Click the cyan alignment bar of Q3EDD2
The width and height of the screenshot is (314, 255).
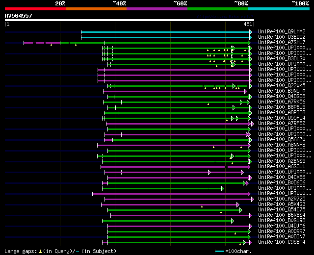(165, 37)
